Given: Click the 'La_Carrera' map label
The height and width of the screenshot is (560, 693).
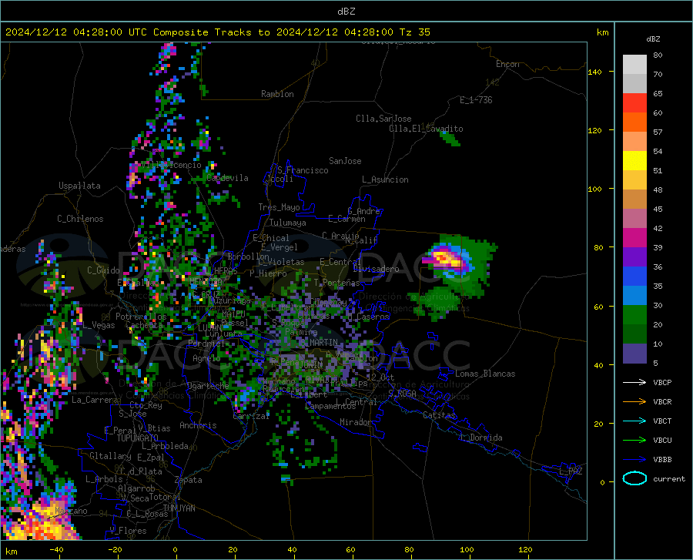Looking at the screenshot, I should point(95,400).
